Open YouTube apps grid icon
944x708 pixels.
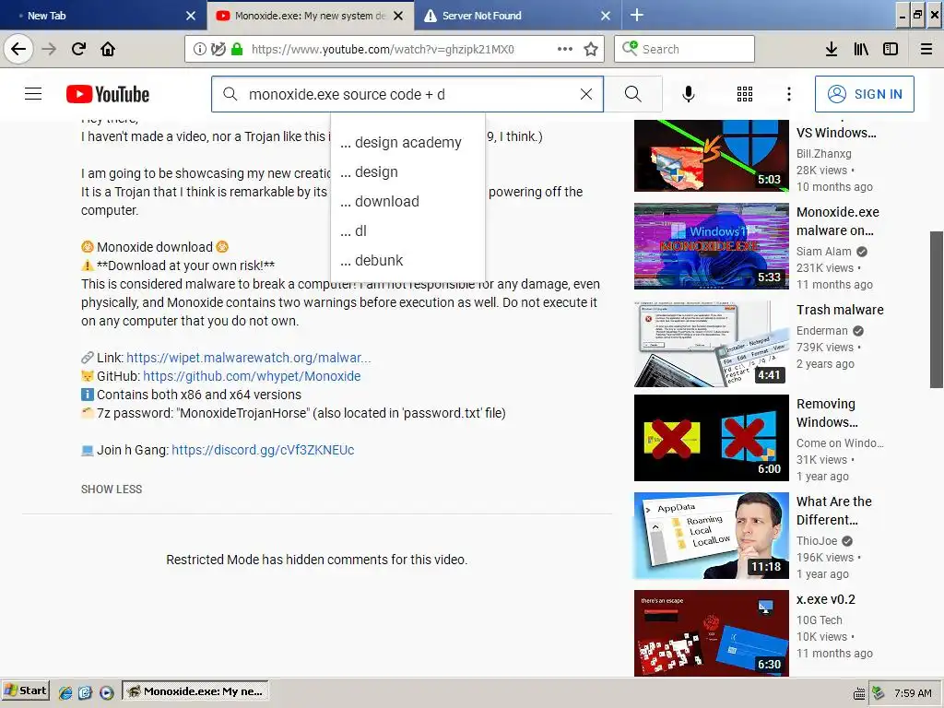745,94
